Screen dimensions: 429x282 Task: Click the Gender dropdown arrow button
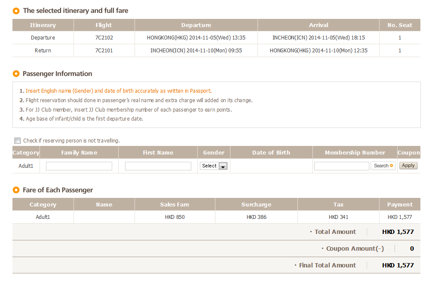223,166
